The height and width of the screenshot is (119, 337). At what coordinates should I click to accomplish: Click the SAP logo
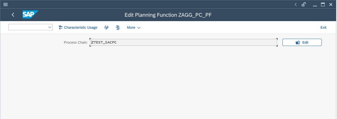pos(30,15)
